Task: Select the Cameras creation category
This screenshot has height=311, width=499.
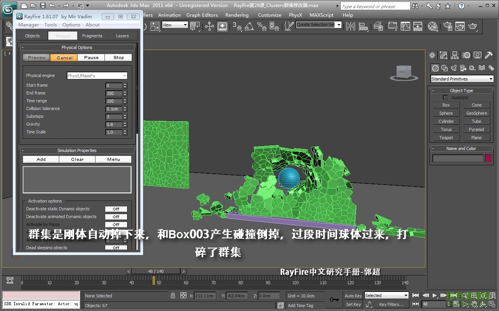Action: click(463, 68)
